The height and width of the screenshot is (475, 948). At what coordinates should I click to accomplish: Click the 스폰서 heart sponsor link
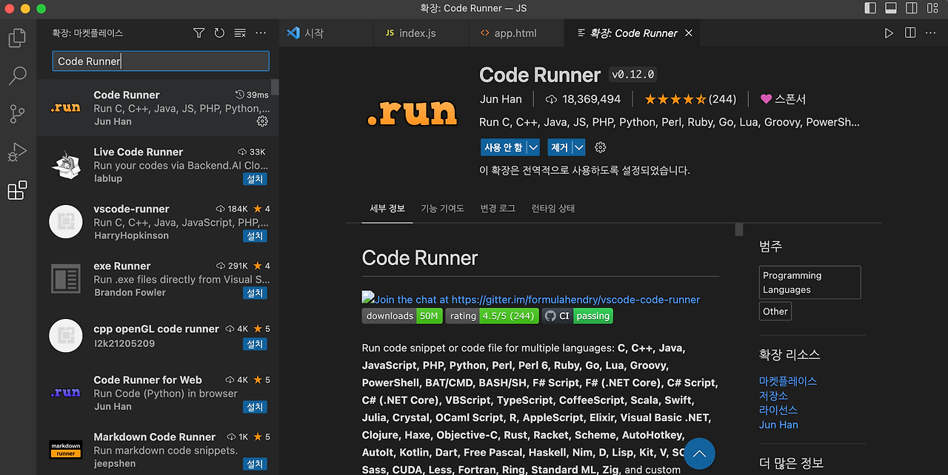coord(783,99)
